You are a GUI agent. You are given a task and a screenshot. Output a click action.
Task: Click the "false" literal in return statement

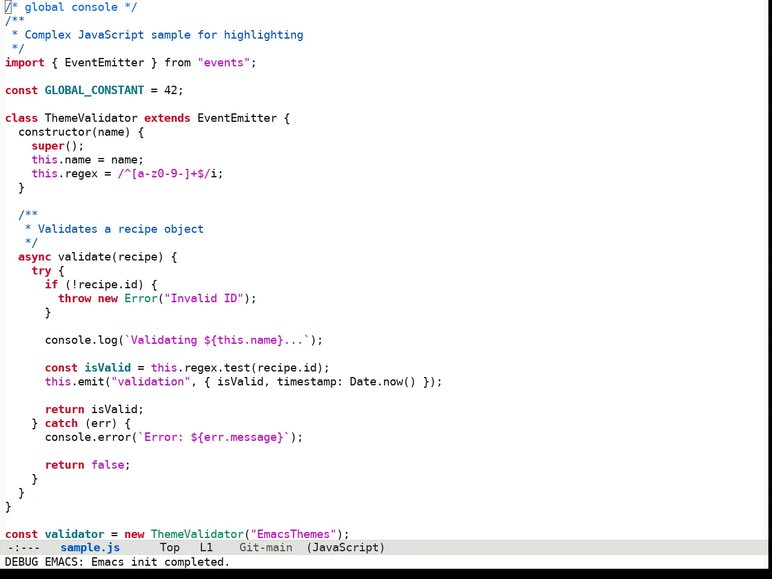click(107, 465)
